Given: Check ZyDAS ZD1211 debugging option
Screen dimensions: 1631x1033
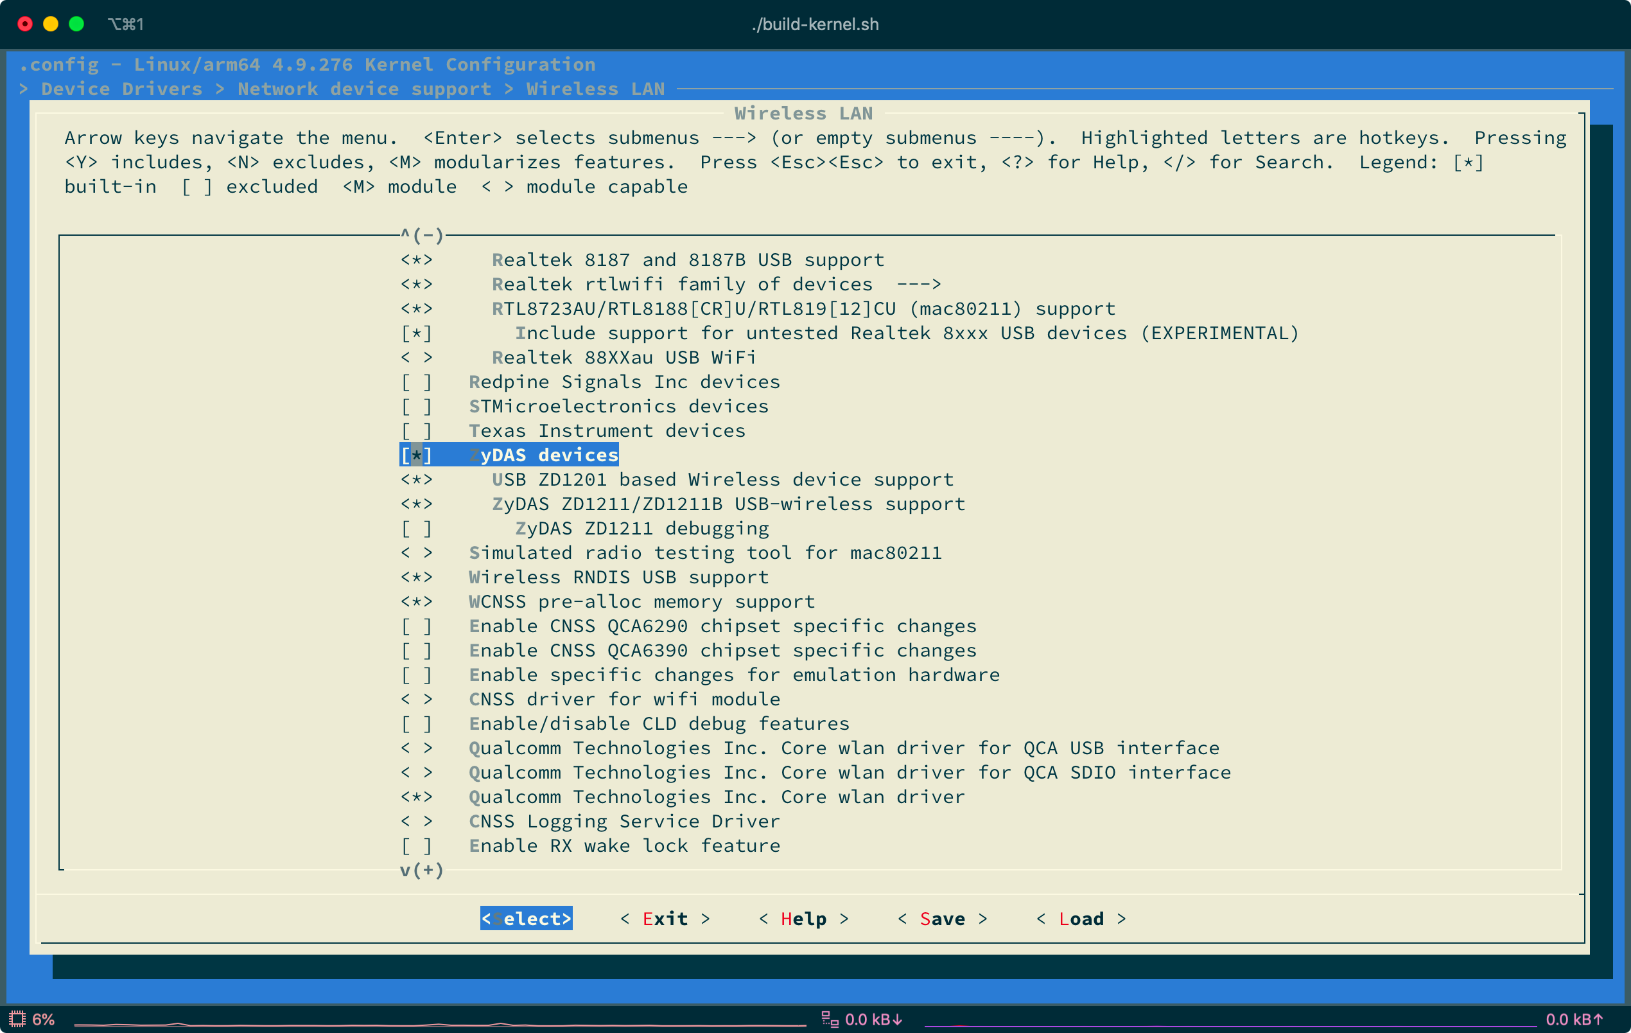Looking at the screenshot, I should tap(417, 528).
